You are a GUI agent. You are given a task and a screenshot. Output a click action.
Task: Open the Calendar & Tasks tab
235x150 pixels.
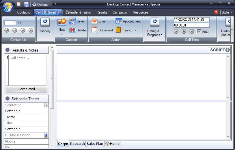coord(78,12)
